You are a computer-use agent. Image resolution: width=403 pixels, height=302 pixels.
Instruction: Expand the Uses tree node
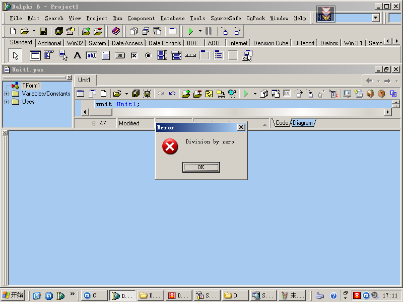[x=7, y=102]
